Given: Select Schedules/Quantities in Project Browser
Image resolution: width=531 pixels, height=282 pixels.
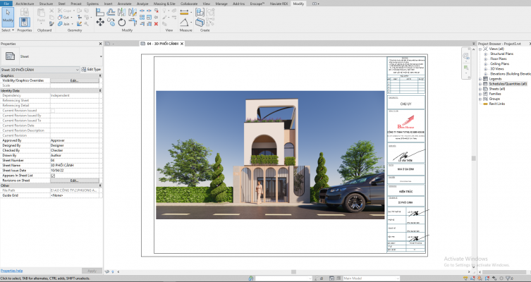Looking at the screenshot, I should point(508,84).
